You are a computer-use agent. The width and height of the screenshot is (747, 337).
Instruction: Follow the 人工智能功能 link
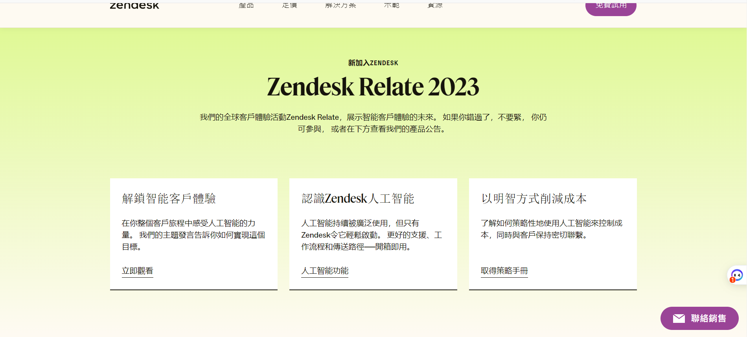coord(325,271)
